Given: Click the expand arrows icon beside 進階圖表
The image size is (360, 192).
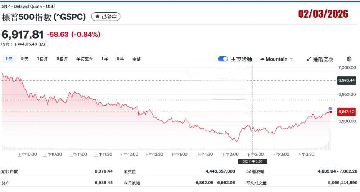Looking at the screenshot, I should point(309,59).
